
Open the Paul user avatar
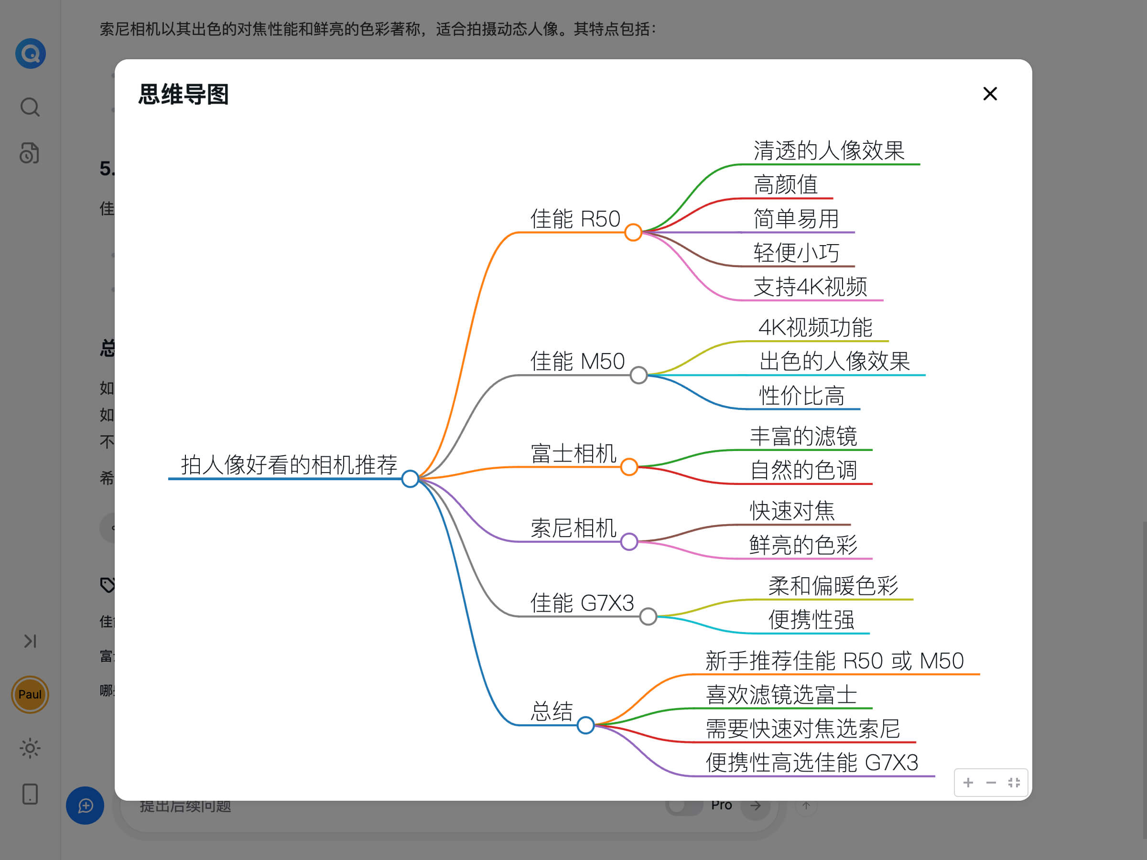(30, 694)
